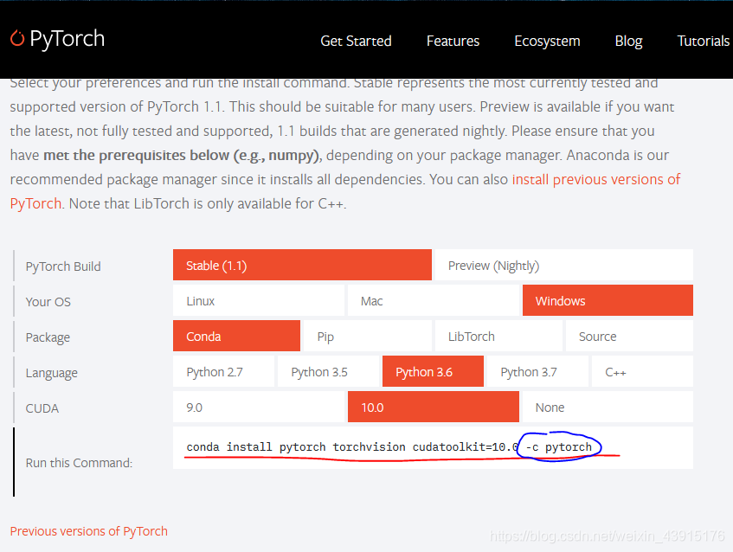This screenshot has width=733, height=552.
Task: Choose Windows as your OS
Action: click(608, 300)
